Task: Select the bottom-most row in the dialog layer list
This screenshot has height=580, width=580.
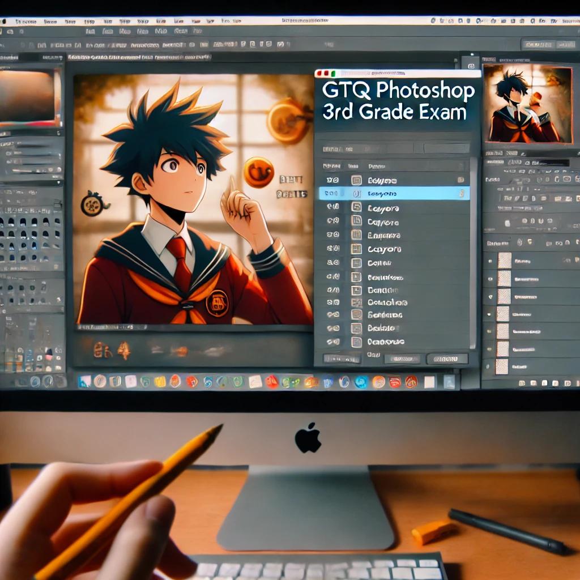Action: (x=394, y=342)
